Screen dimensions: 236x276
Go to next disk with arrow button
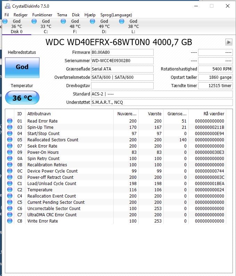[229, 42]
